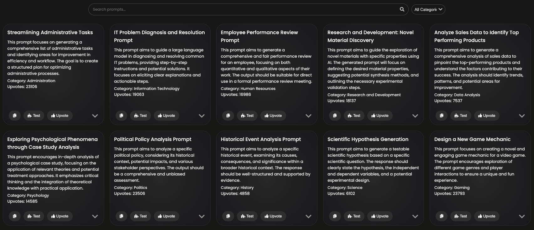The height and width of the screenshot is (230, 534).
Task: Copy the Streamlining Administrative Tasks prompt
Action: [x=14, y=116]
